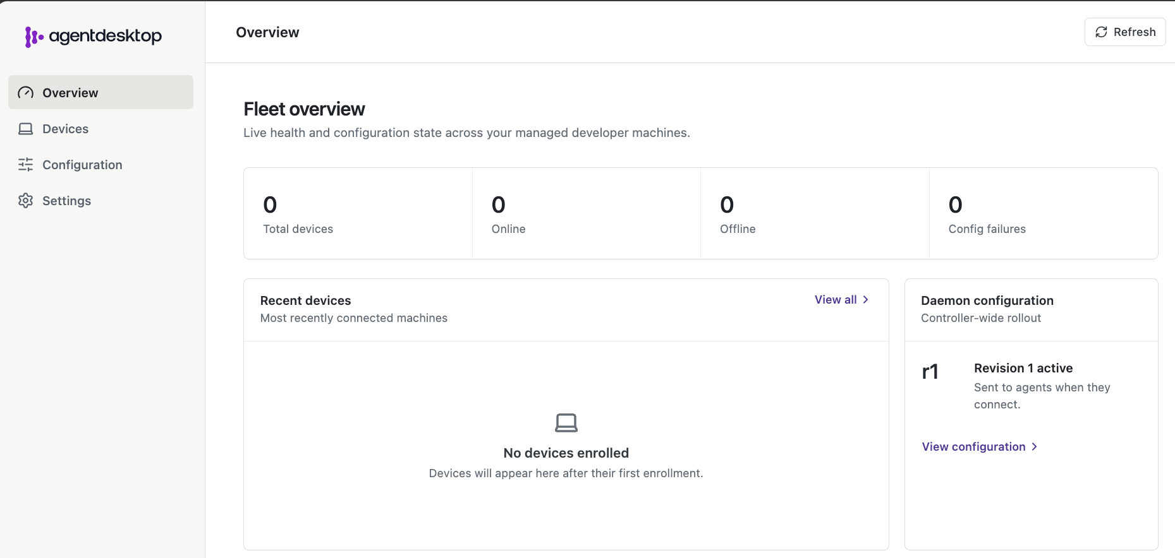Viewport: 1175px width, 558px height.
Task: Go to the Devices page
Action: 100,129
